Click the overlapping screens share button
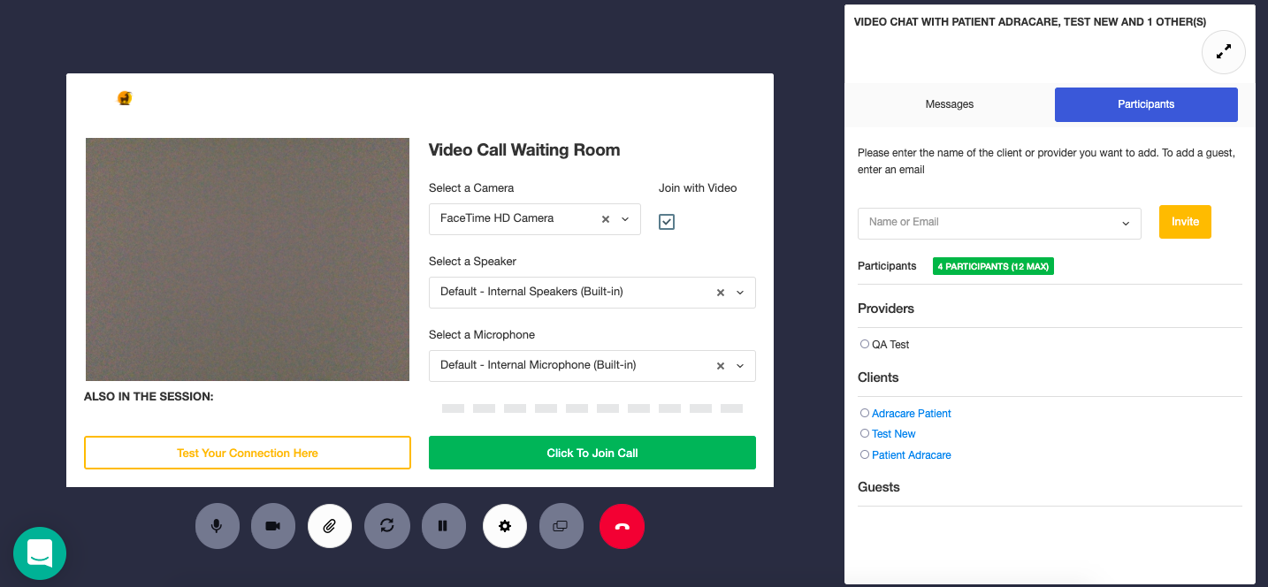 [561, 526]
